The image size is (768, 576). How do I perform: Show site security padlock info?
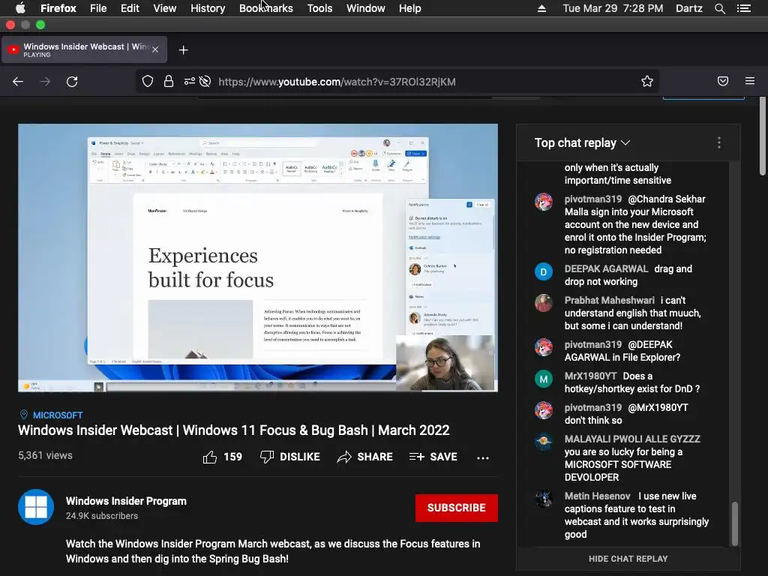click(x=169, y=81)
